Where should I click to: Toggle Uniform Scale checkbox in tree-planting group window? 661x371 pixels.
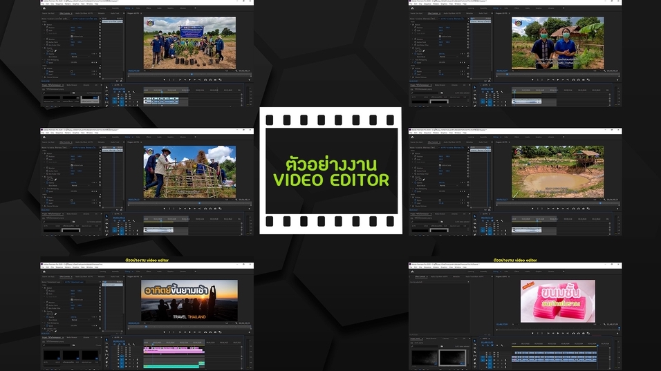point(72,36)
